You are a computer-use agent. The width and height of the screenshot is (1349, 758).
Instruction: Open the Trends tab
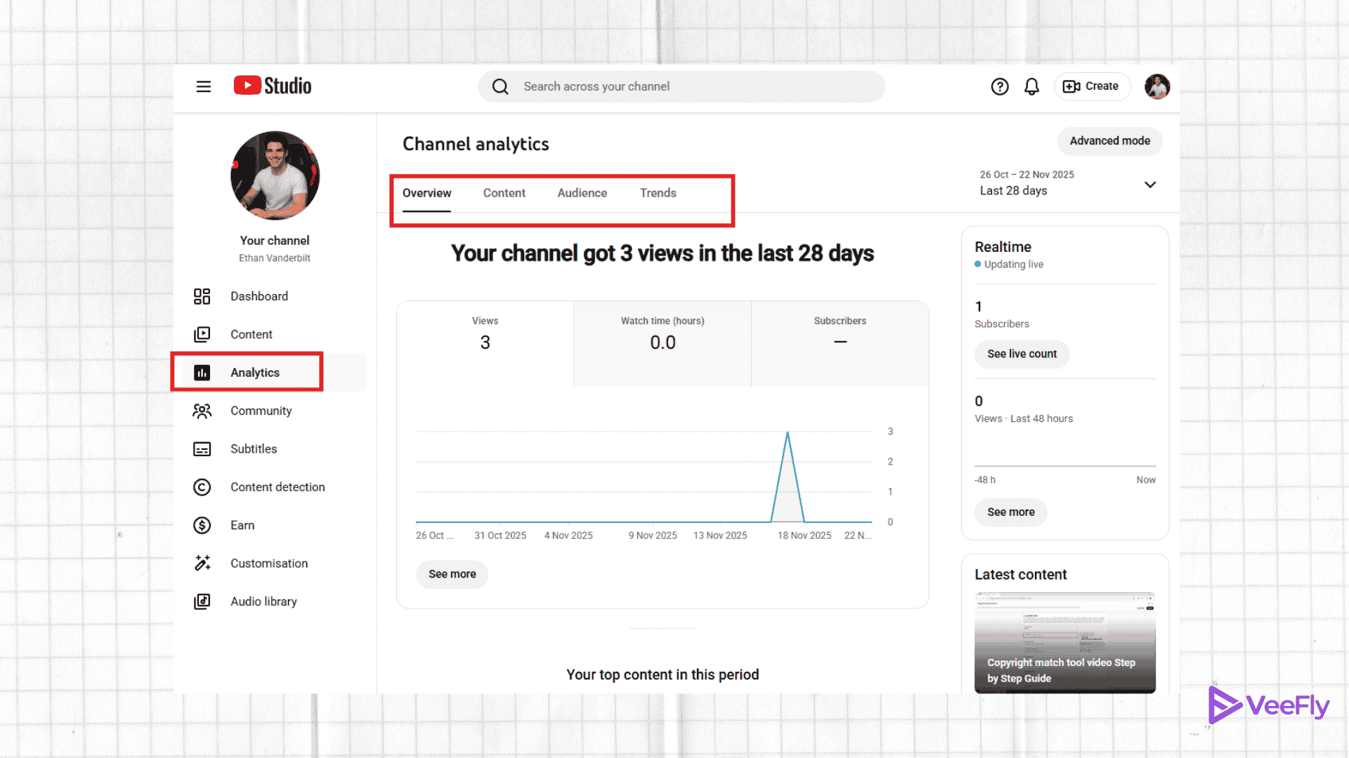point(657,192)
